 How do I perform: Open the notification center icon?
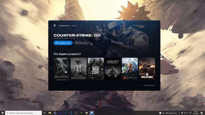(x=202, y=113)
